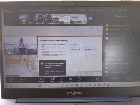Viewport: 140px width, 105px height.
Task: Expand the Participants options arrow
Action: coord(47,79)
